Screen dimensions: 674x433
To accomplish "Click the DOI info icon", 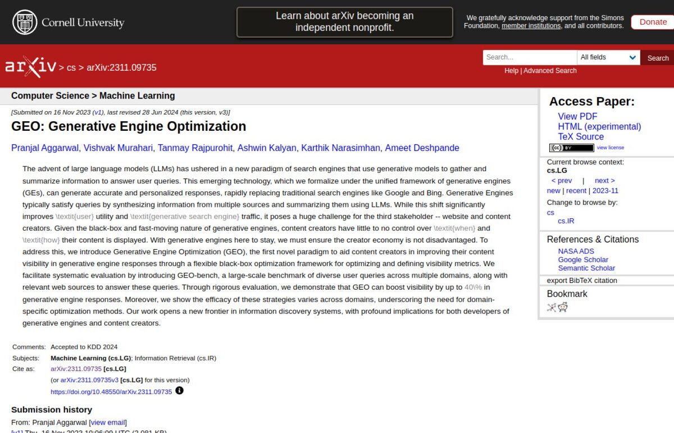I will pos(180,391).
